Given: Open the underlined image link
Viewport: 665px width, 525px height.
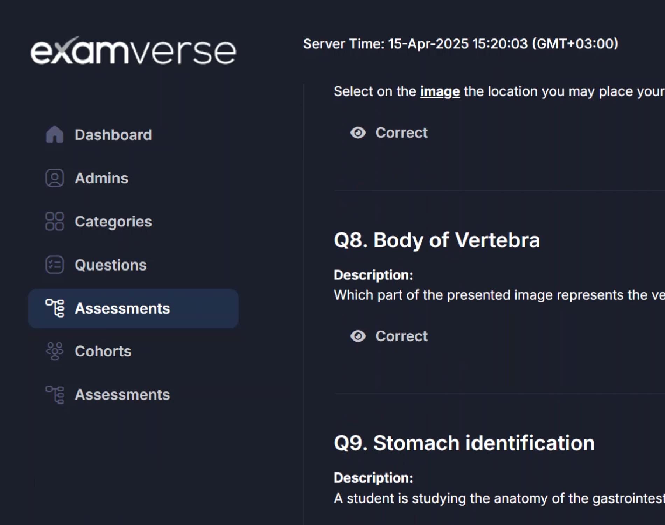Looking at the screenshot, I should (439, 91).
